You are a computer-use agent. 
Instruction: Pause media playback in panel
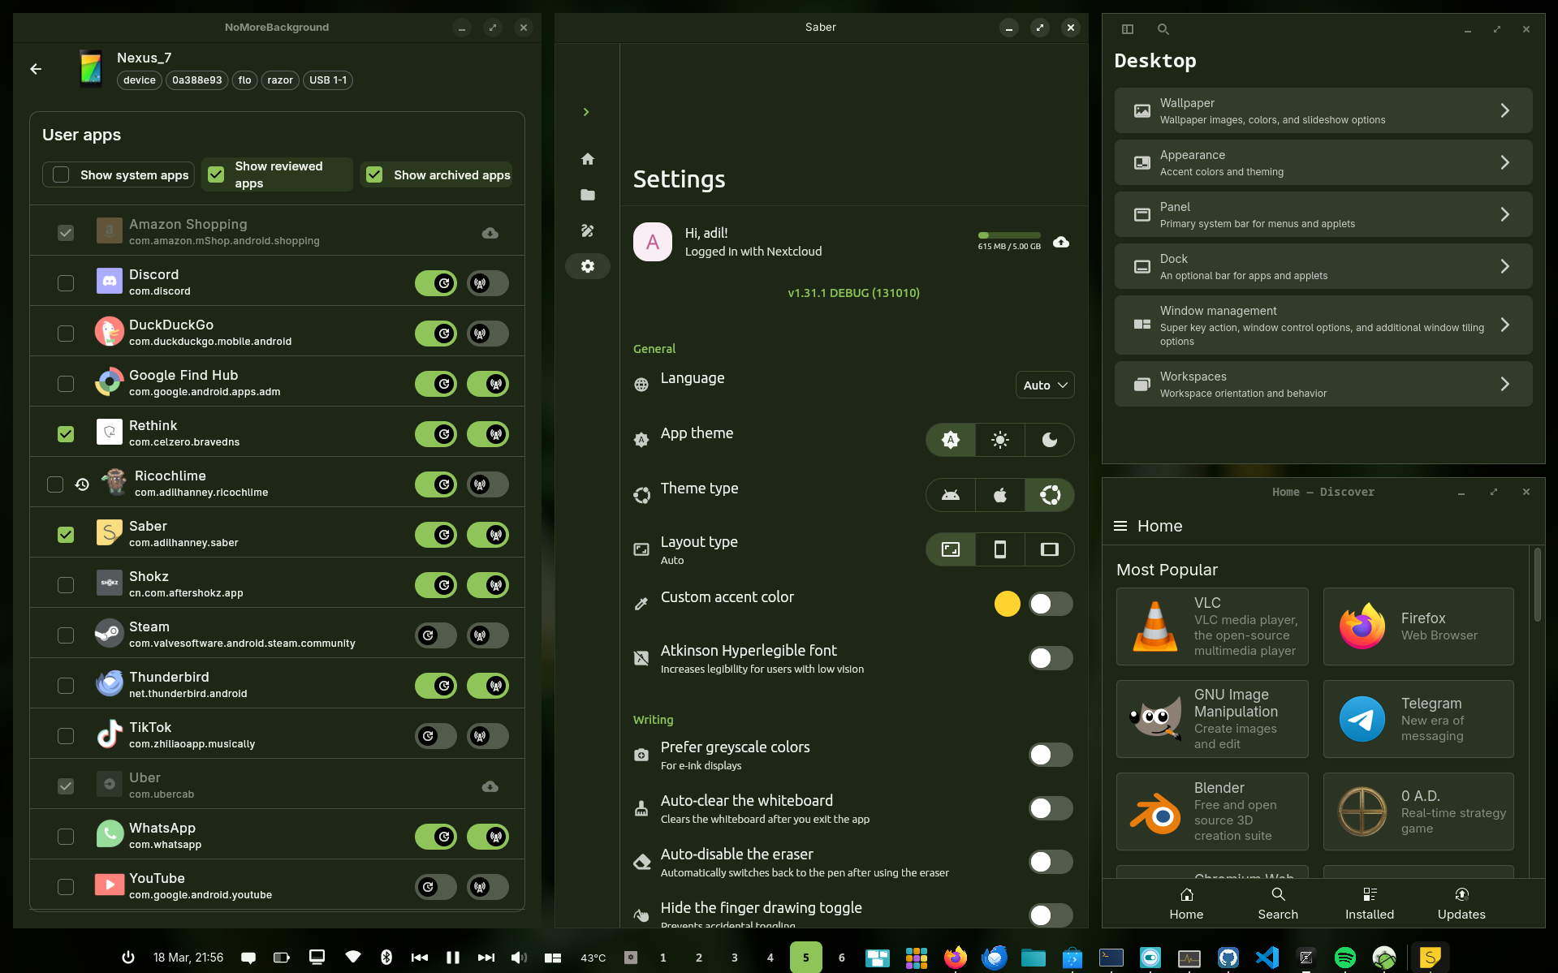pyautogui.click(x=453, y=958)
